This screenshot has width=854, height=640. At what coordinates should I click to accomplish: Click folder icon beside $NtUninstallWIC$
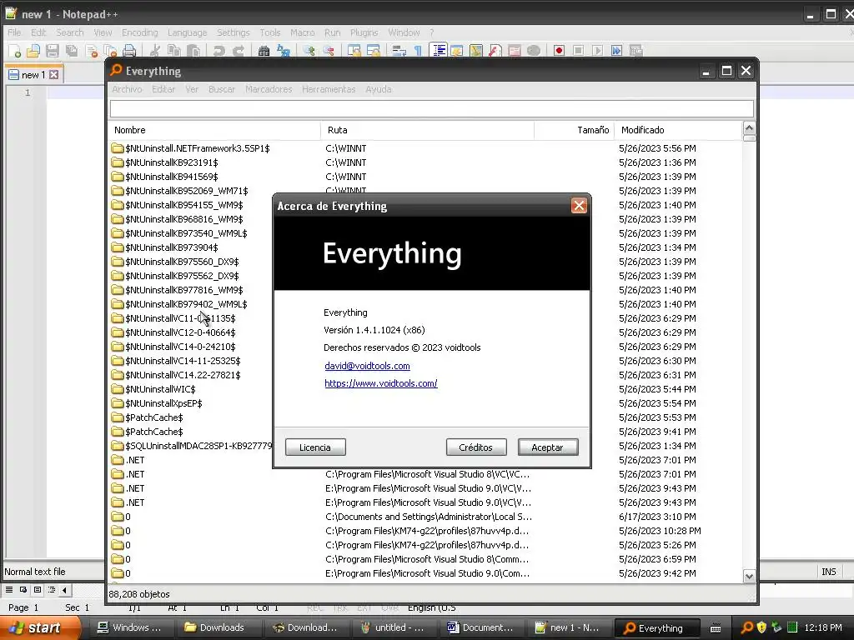click(x=117, y=389)
